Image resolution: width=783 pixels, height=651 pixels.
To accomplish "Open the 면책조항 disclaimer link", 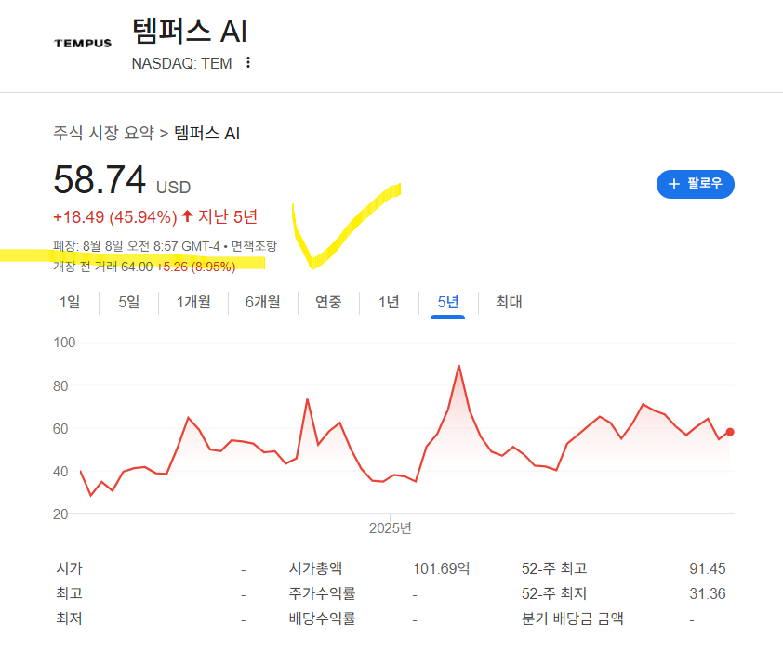I will pos(254,246).
